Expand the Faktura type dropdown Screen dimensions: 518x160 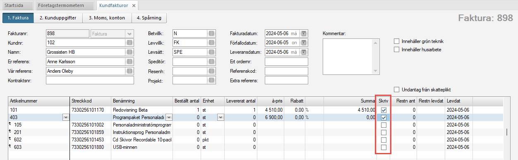129,33
